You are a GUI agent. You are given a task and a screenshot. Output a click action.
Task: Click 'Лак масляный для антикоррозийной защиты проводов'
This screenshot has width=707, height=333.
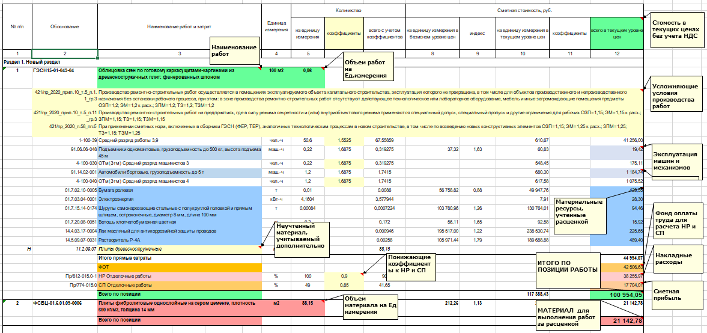(x=180, y=231)
